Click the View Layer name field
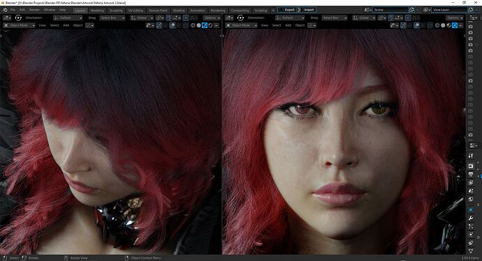Image resolution: width=482 pixels, height=261 pixels. [449, 10]
